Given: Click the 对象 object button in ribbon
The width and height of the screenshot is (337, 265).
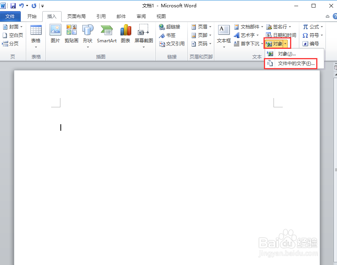Looking at the screenshot, I should [x=274, y=44].
